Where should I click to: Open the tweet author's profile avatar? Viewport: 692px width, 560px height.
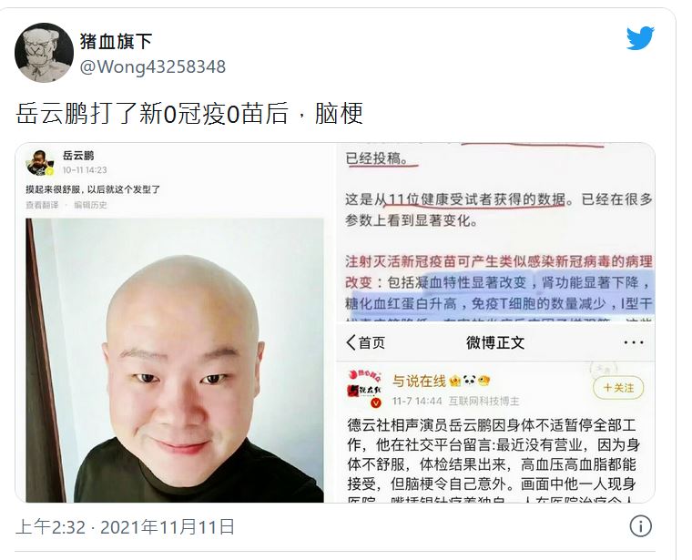pos(44,53)
